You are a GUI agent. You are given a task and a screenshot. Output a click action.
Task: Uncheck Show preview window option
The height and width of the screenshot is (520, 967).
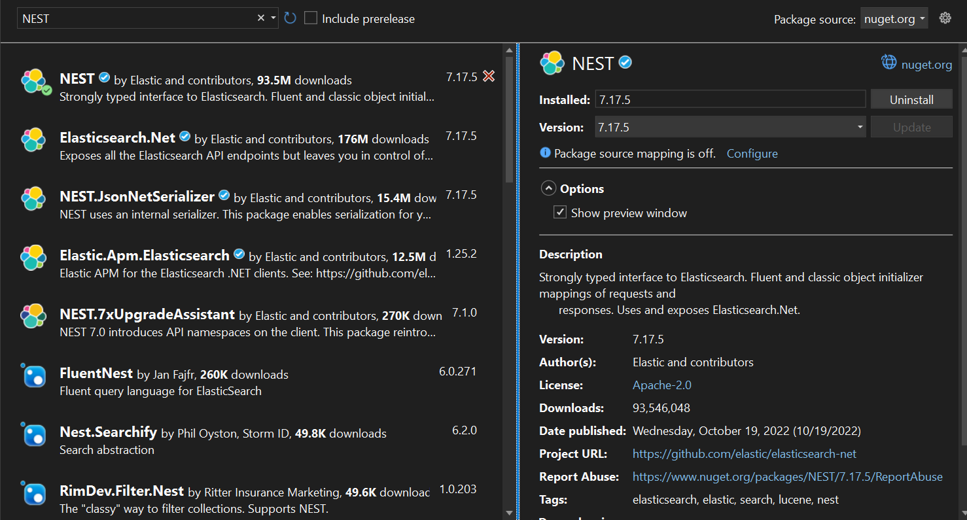pos(560,213)
